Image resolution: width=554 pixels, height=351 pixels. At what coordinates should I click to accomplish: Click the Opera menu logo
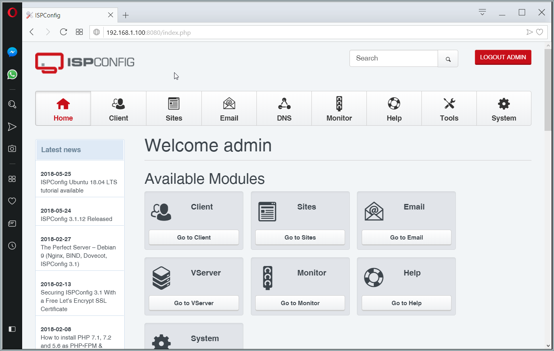12,13
